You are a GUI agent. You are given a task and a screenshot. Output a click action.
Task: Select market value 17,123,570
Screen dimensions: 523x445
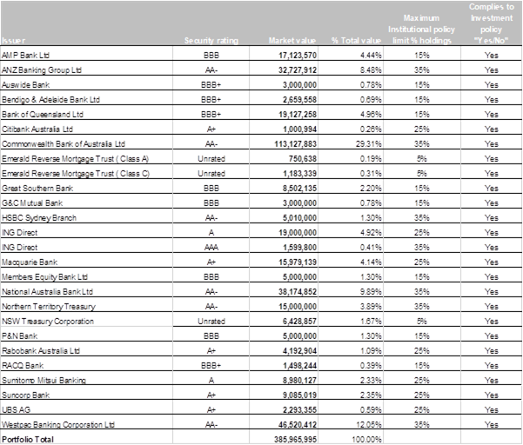[298, 56]
